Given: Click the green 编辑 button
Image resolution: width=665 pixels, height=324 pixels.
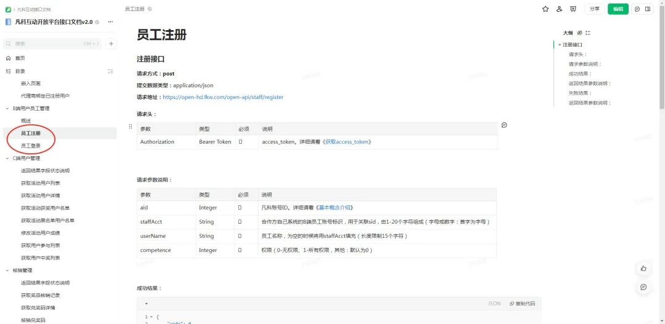Looking at the screenshot, I should [x=618, y=9].
